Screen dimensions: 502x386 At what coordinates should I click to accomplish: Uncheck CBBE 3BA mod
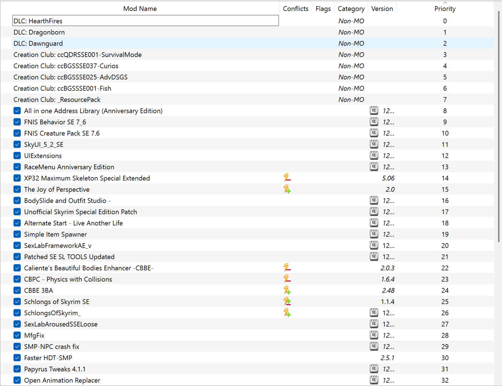tap(17, 290)
